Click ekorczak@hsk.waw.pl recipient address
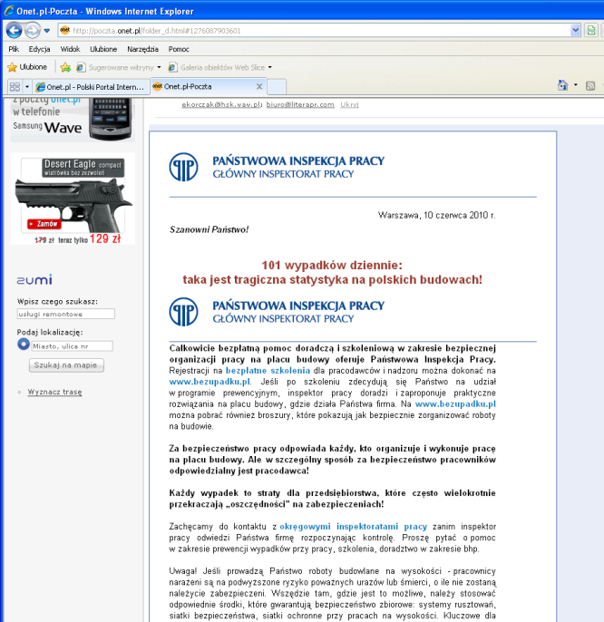Viewport: 604px width, 622px height. click(x=221, y=105)
